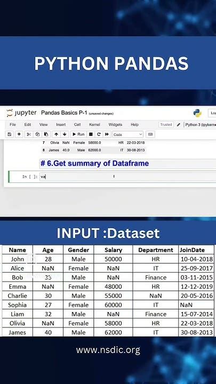Open the Widgets menu
The image size is (216, 384).
115,125
